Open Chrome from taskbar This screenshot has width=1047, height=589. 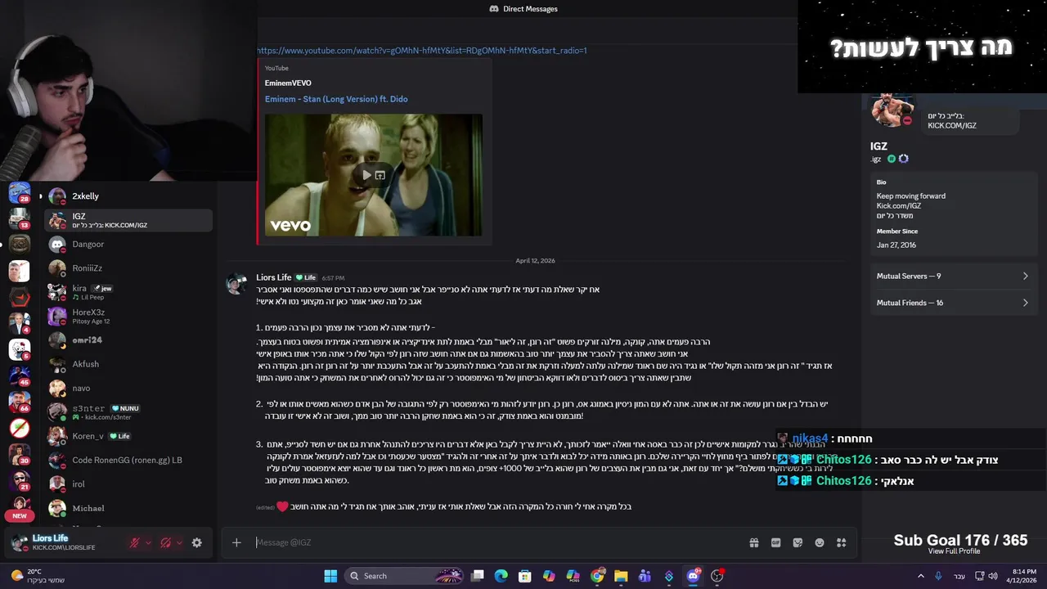(x=597, y=576)
